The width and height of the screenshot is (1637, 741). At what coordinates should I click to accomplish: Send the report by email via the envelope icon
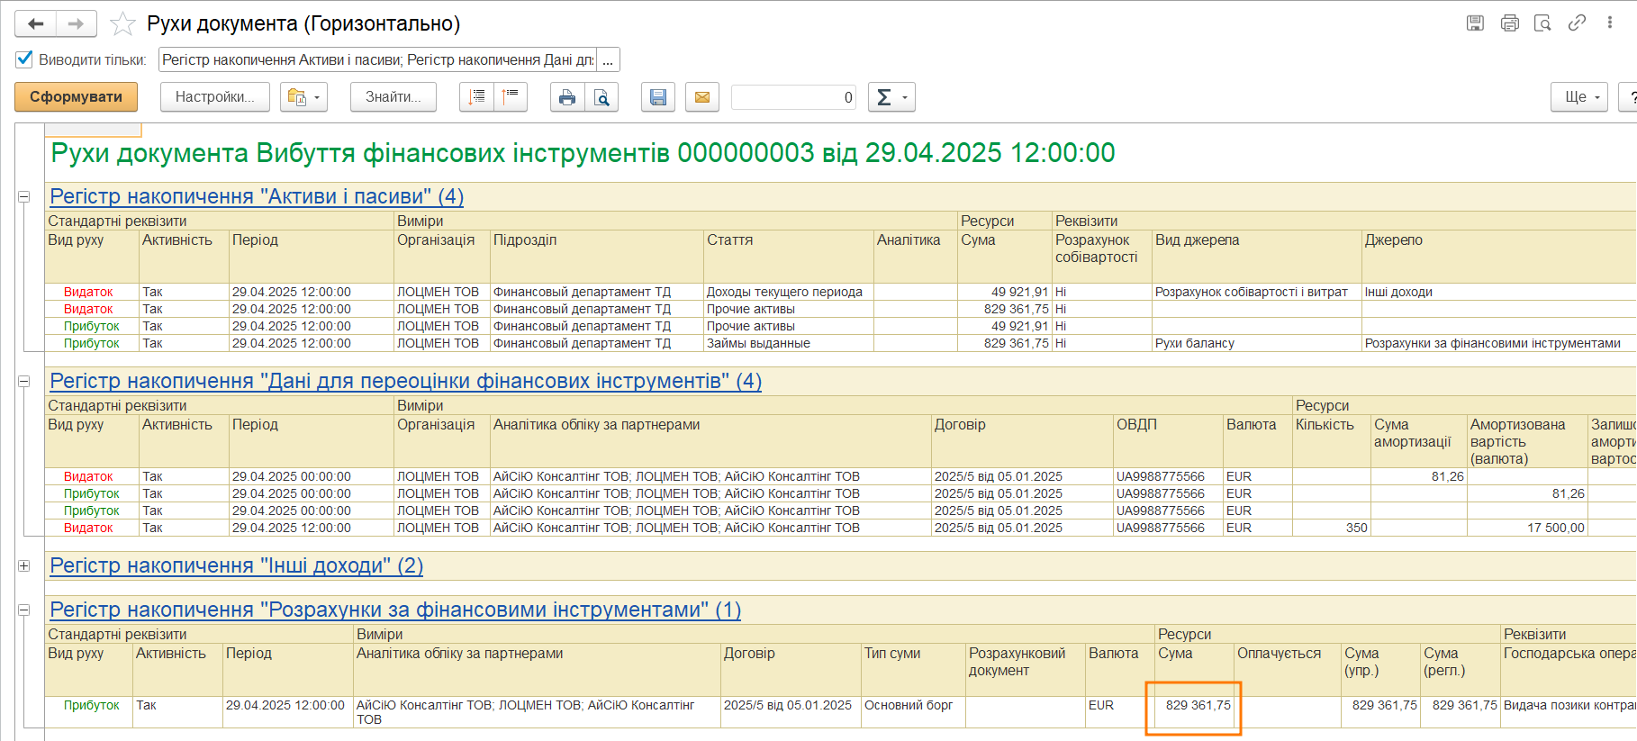coord(702,97)
